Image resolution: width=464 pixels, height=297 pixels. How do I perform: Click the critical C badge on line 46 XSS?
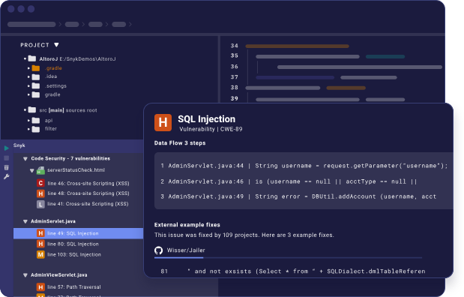pyautogui.click(x=40, y=183)
